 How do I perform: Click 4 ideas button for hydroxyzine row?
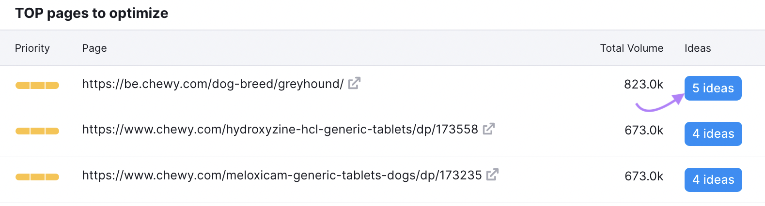713,134
